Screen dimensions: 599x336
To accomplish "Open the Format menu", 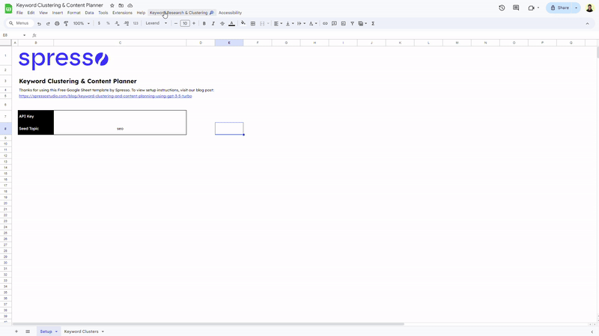I will click(x=73, y=13).
